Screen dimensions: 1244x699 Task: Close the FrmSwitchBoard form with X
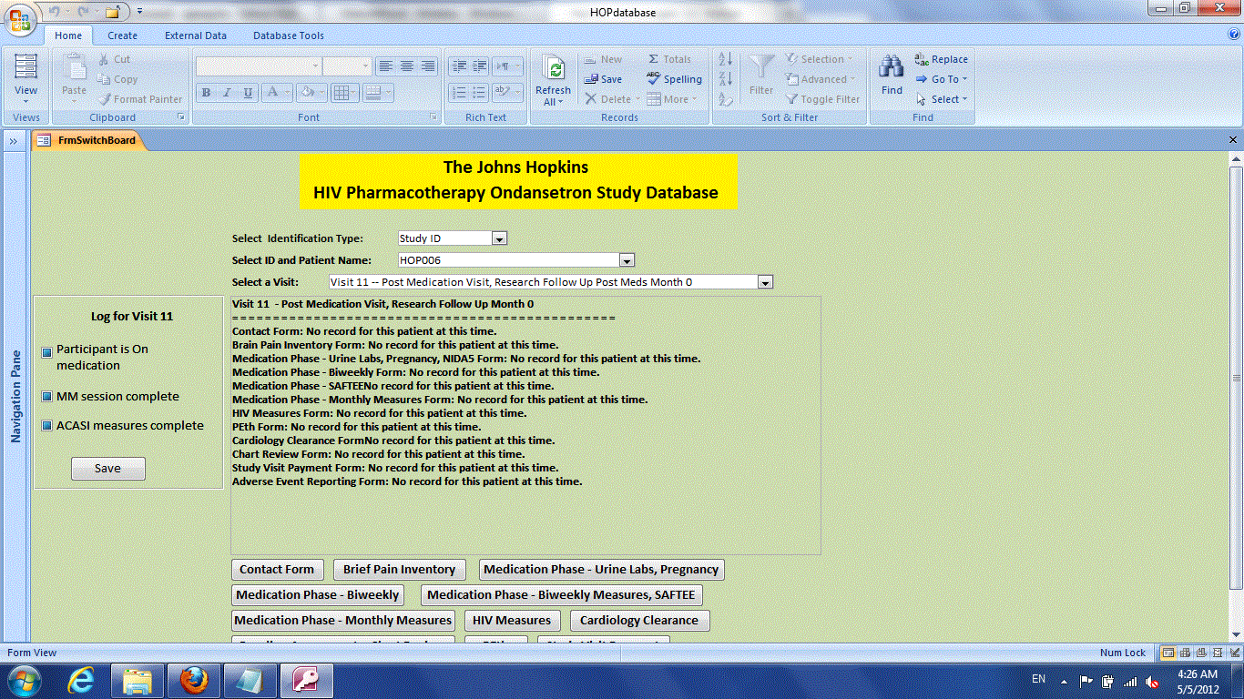[x=1234, y=140]
